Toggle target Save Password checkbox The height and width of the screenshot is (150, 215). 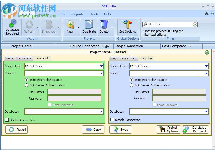tap(154, 105)
